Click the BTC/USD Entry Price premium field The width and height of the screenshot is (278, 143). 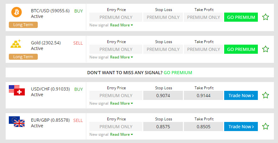pos(116,17)
